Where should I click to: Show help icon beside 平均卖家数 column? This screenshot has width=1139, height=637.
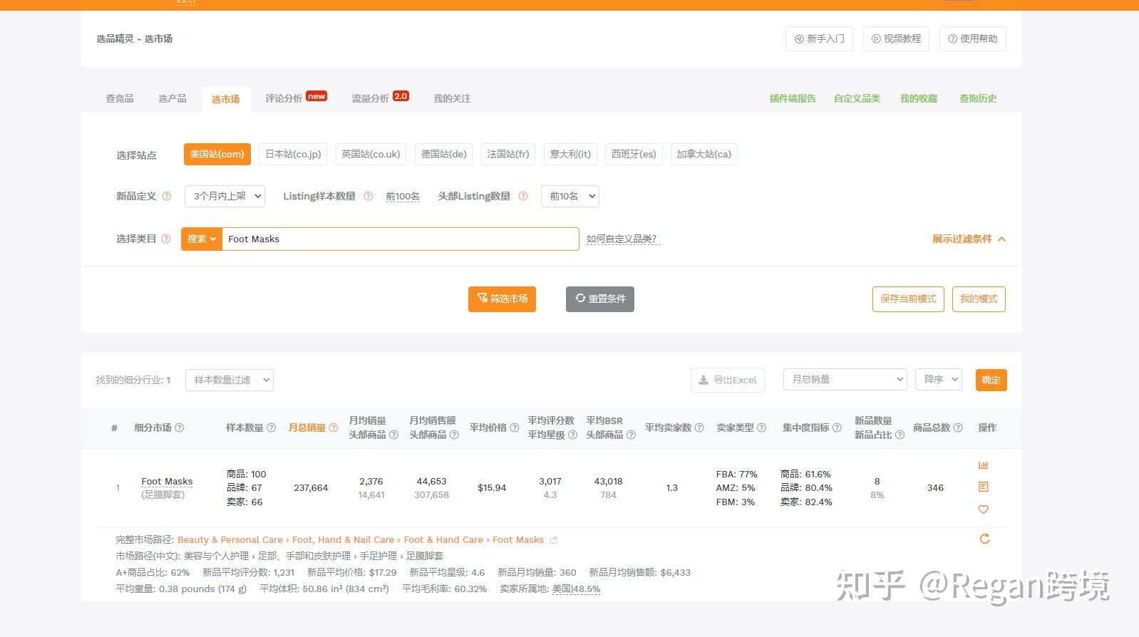(699, 428)
